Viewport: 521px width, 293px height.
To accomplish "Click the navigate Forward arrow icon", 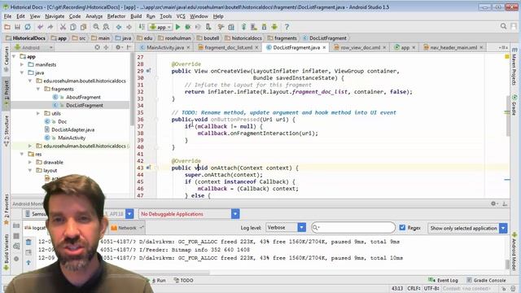I will tap(129, 27).
